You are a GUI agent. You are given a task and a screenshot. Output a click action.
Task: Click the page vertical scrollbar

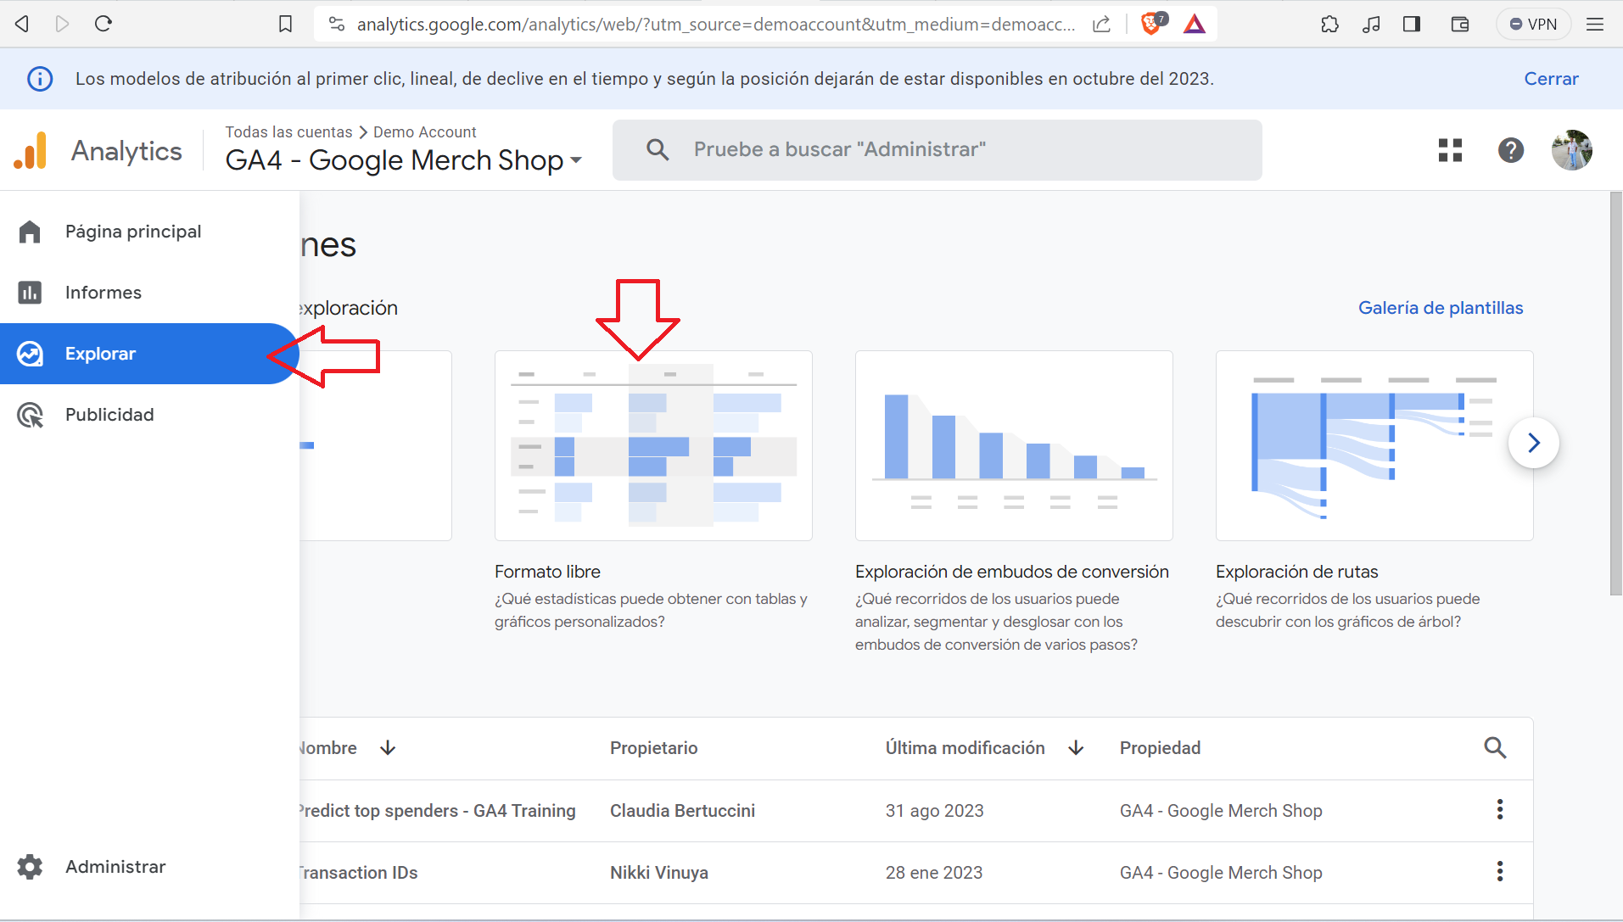point(1615,394)
